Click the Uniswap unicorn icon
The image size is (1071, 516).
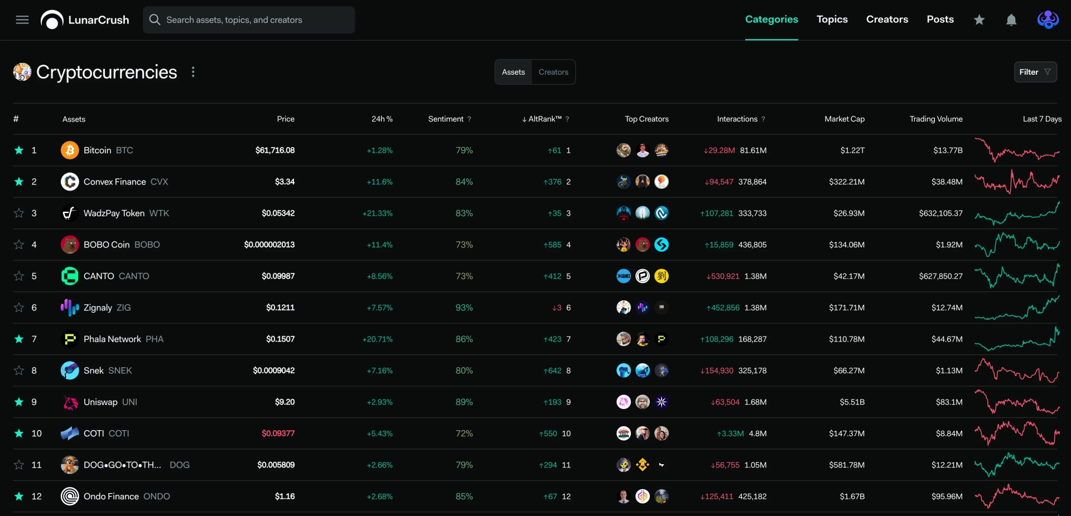pos(70,402)
